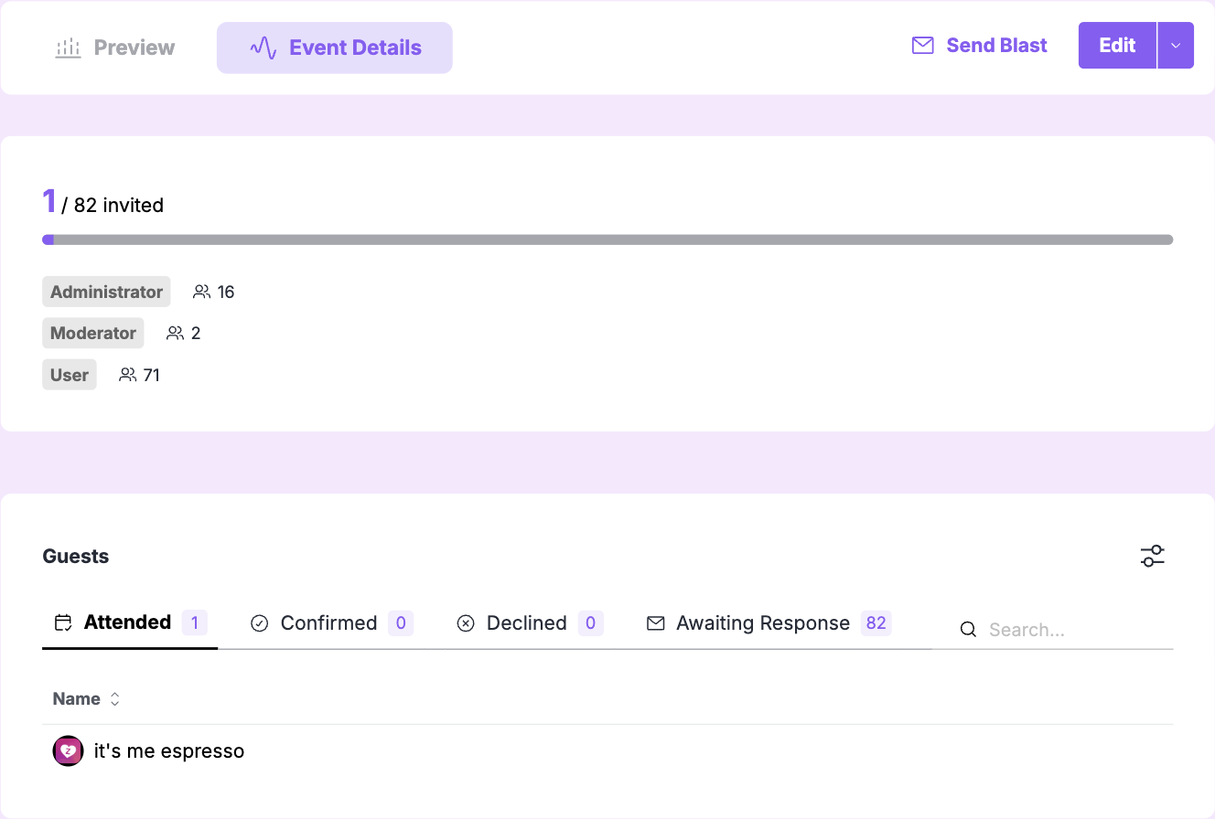
Task: Click the bar chart icon on Preview
Action: (x=69, y=48)
